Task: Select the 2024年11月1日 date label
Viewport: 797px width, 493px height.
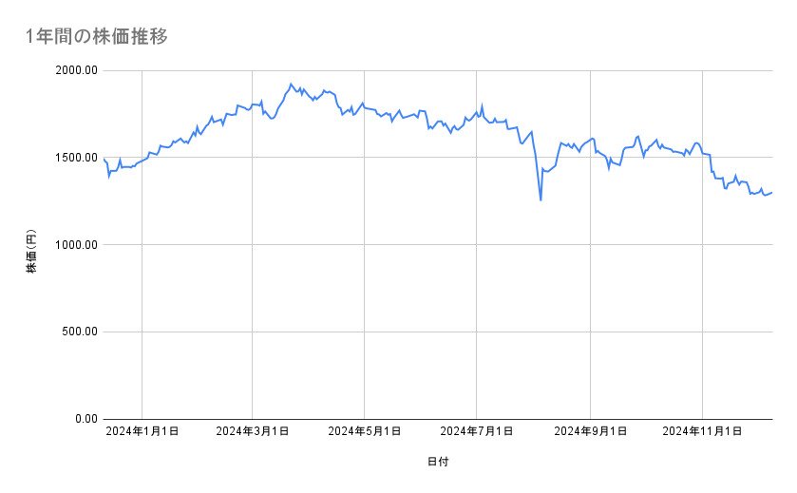Action: tap(702, 432)
